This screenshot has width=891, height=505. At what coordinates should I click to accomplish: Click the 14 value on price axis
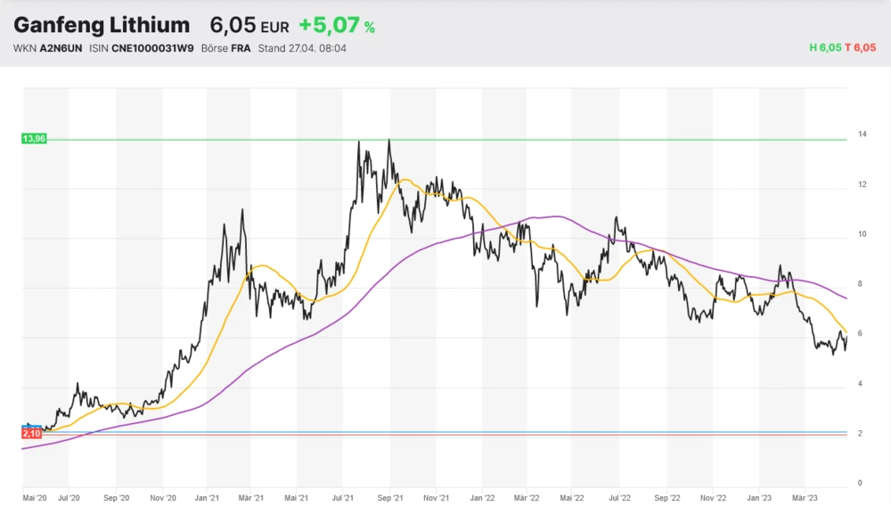tap(862, 134)
